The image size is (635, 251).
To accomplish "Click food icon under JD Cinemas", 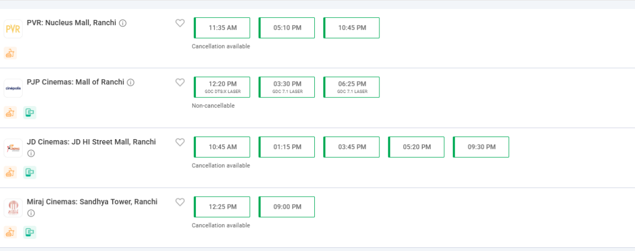I will click(x=11, y=172).
